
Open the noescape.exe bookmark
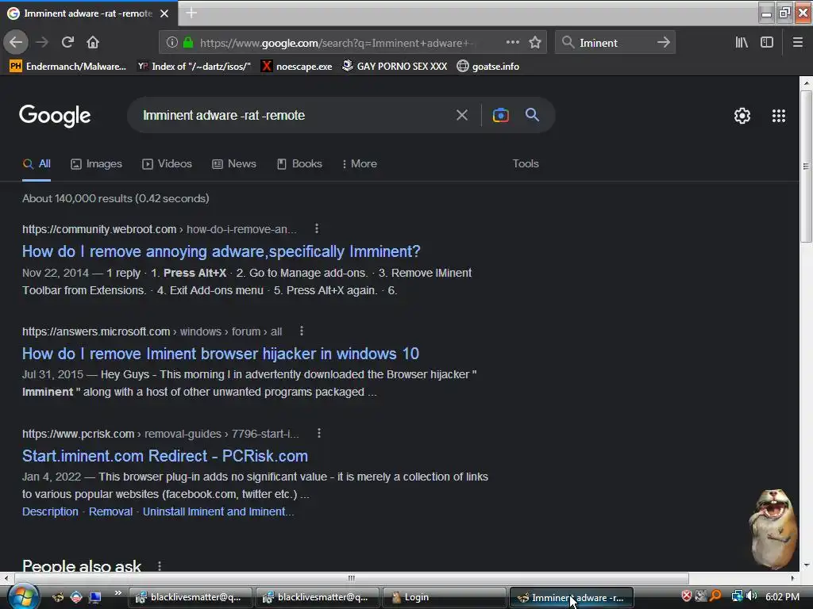(x=297, y=67)
